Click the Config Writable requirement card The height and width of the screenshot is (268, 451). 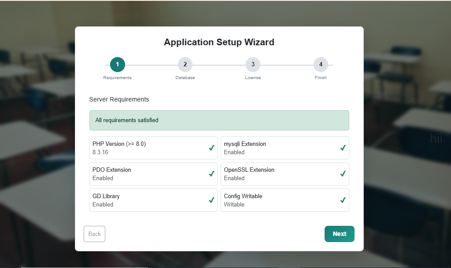285,200
